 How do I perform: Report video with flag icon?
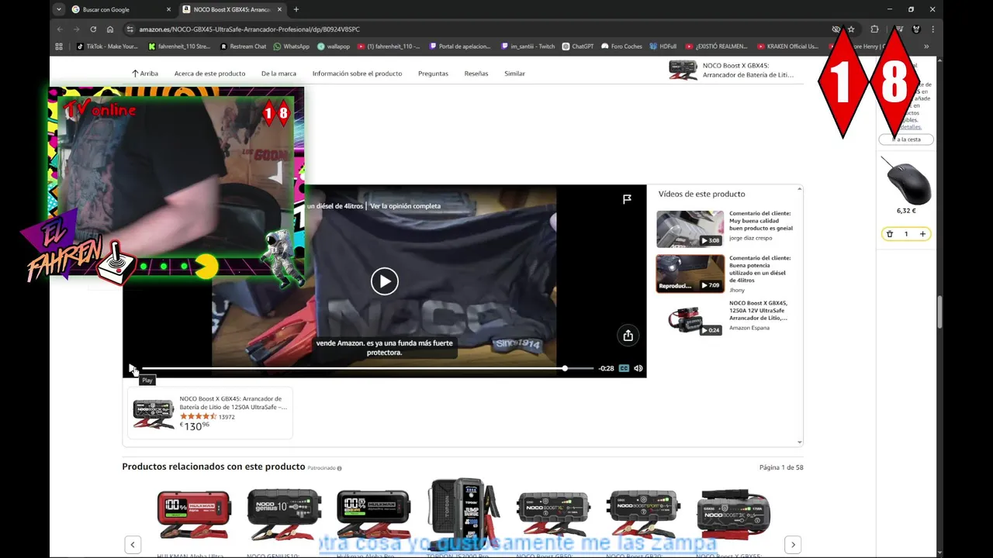(627, 199)
